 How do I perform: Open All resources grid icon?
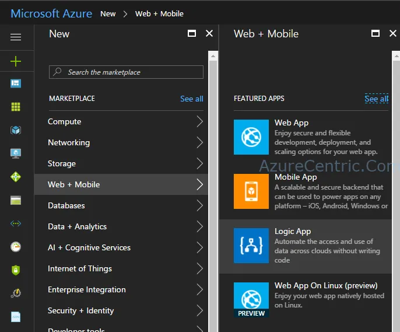tap(16, 107)
